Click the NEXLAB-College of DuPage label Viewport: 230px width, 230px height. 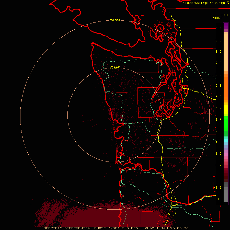pos(204,3)
